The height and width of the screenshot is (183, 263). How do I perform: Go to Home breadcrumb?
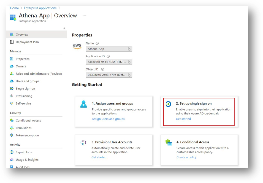coord(14,8)
